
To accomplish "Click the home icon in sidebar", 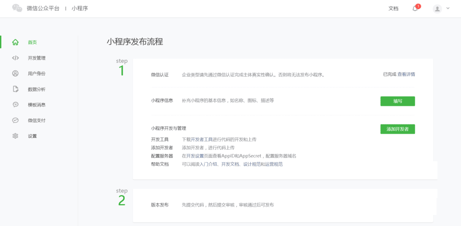I will (x=16, y=42).
